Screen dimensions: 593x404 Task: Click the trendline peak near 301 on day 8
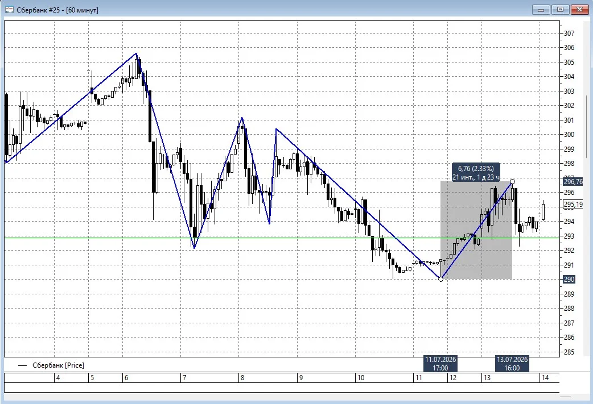(242, 118)
